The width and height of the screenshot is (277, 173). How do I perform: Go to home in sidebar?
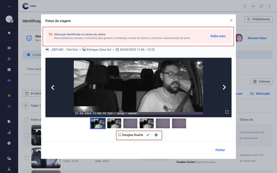tap(9, 33)
